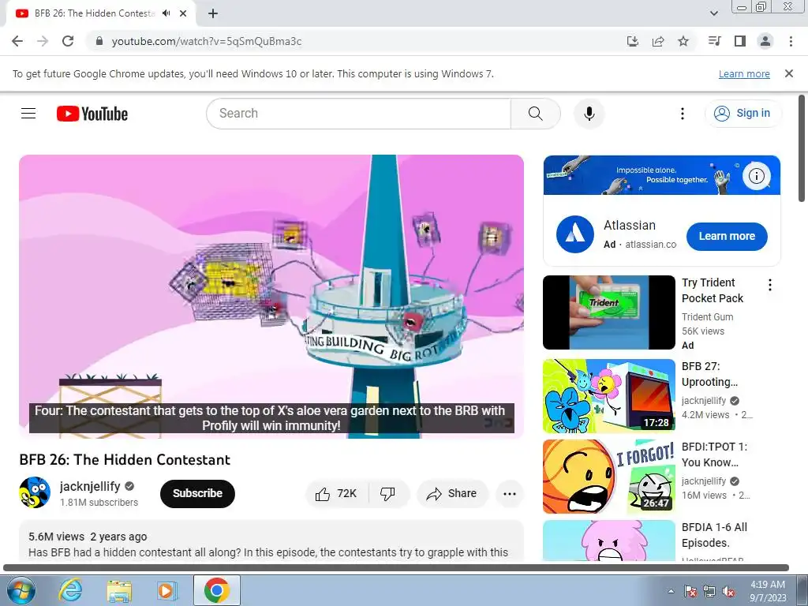Open BFDIA 1-6 All Episodes title
Image resolution: width=808 pixels, height=606 pixels.
(x=714, y=535)
